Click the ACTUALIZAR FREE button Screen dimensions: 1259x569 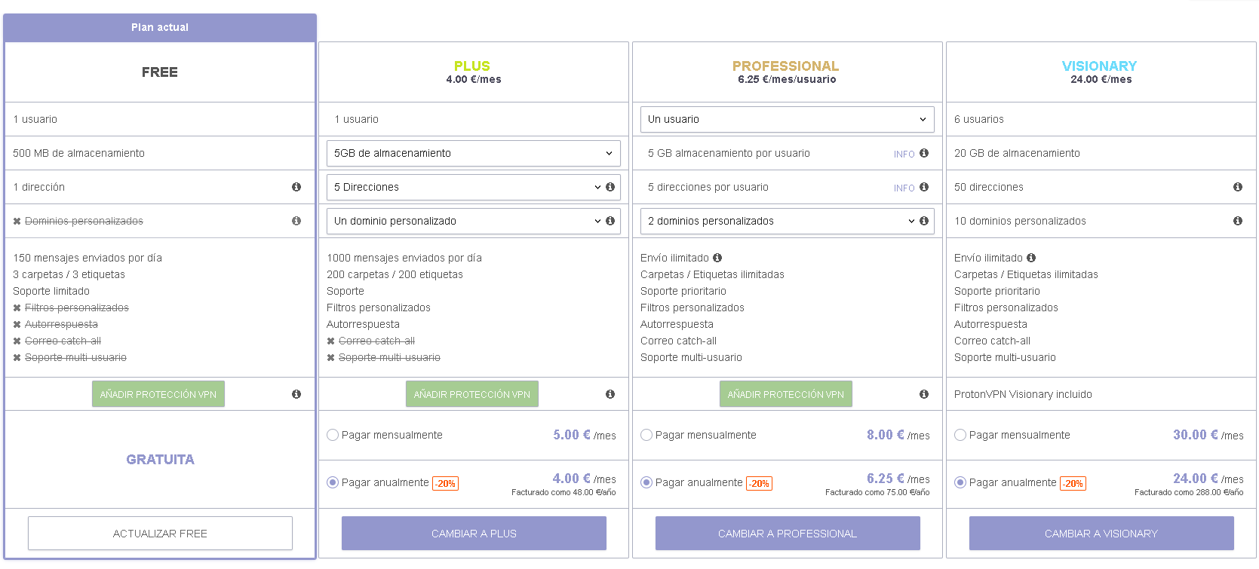[160, 534]
